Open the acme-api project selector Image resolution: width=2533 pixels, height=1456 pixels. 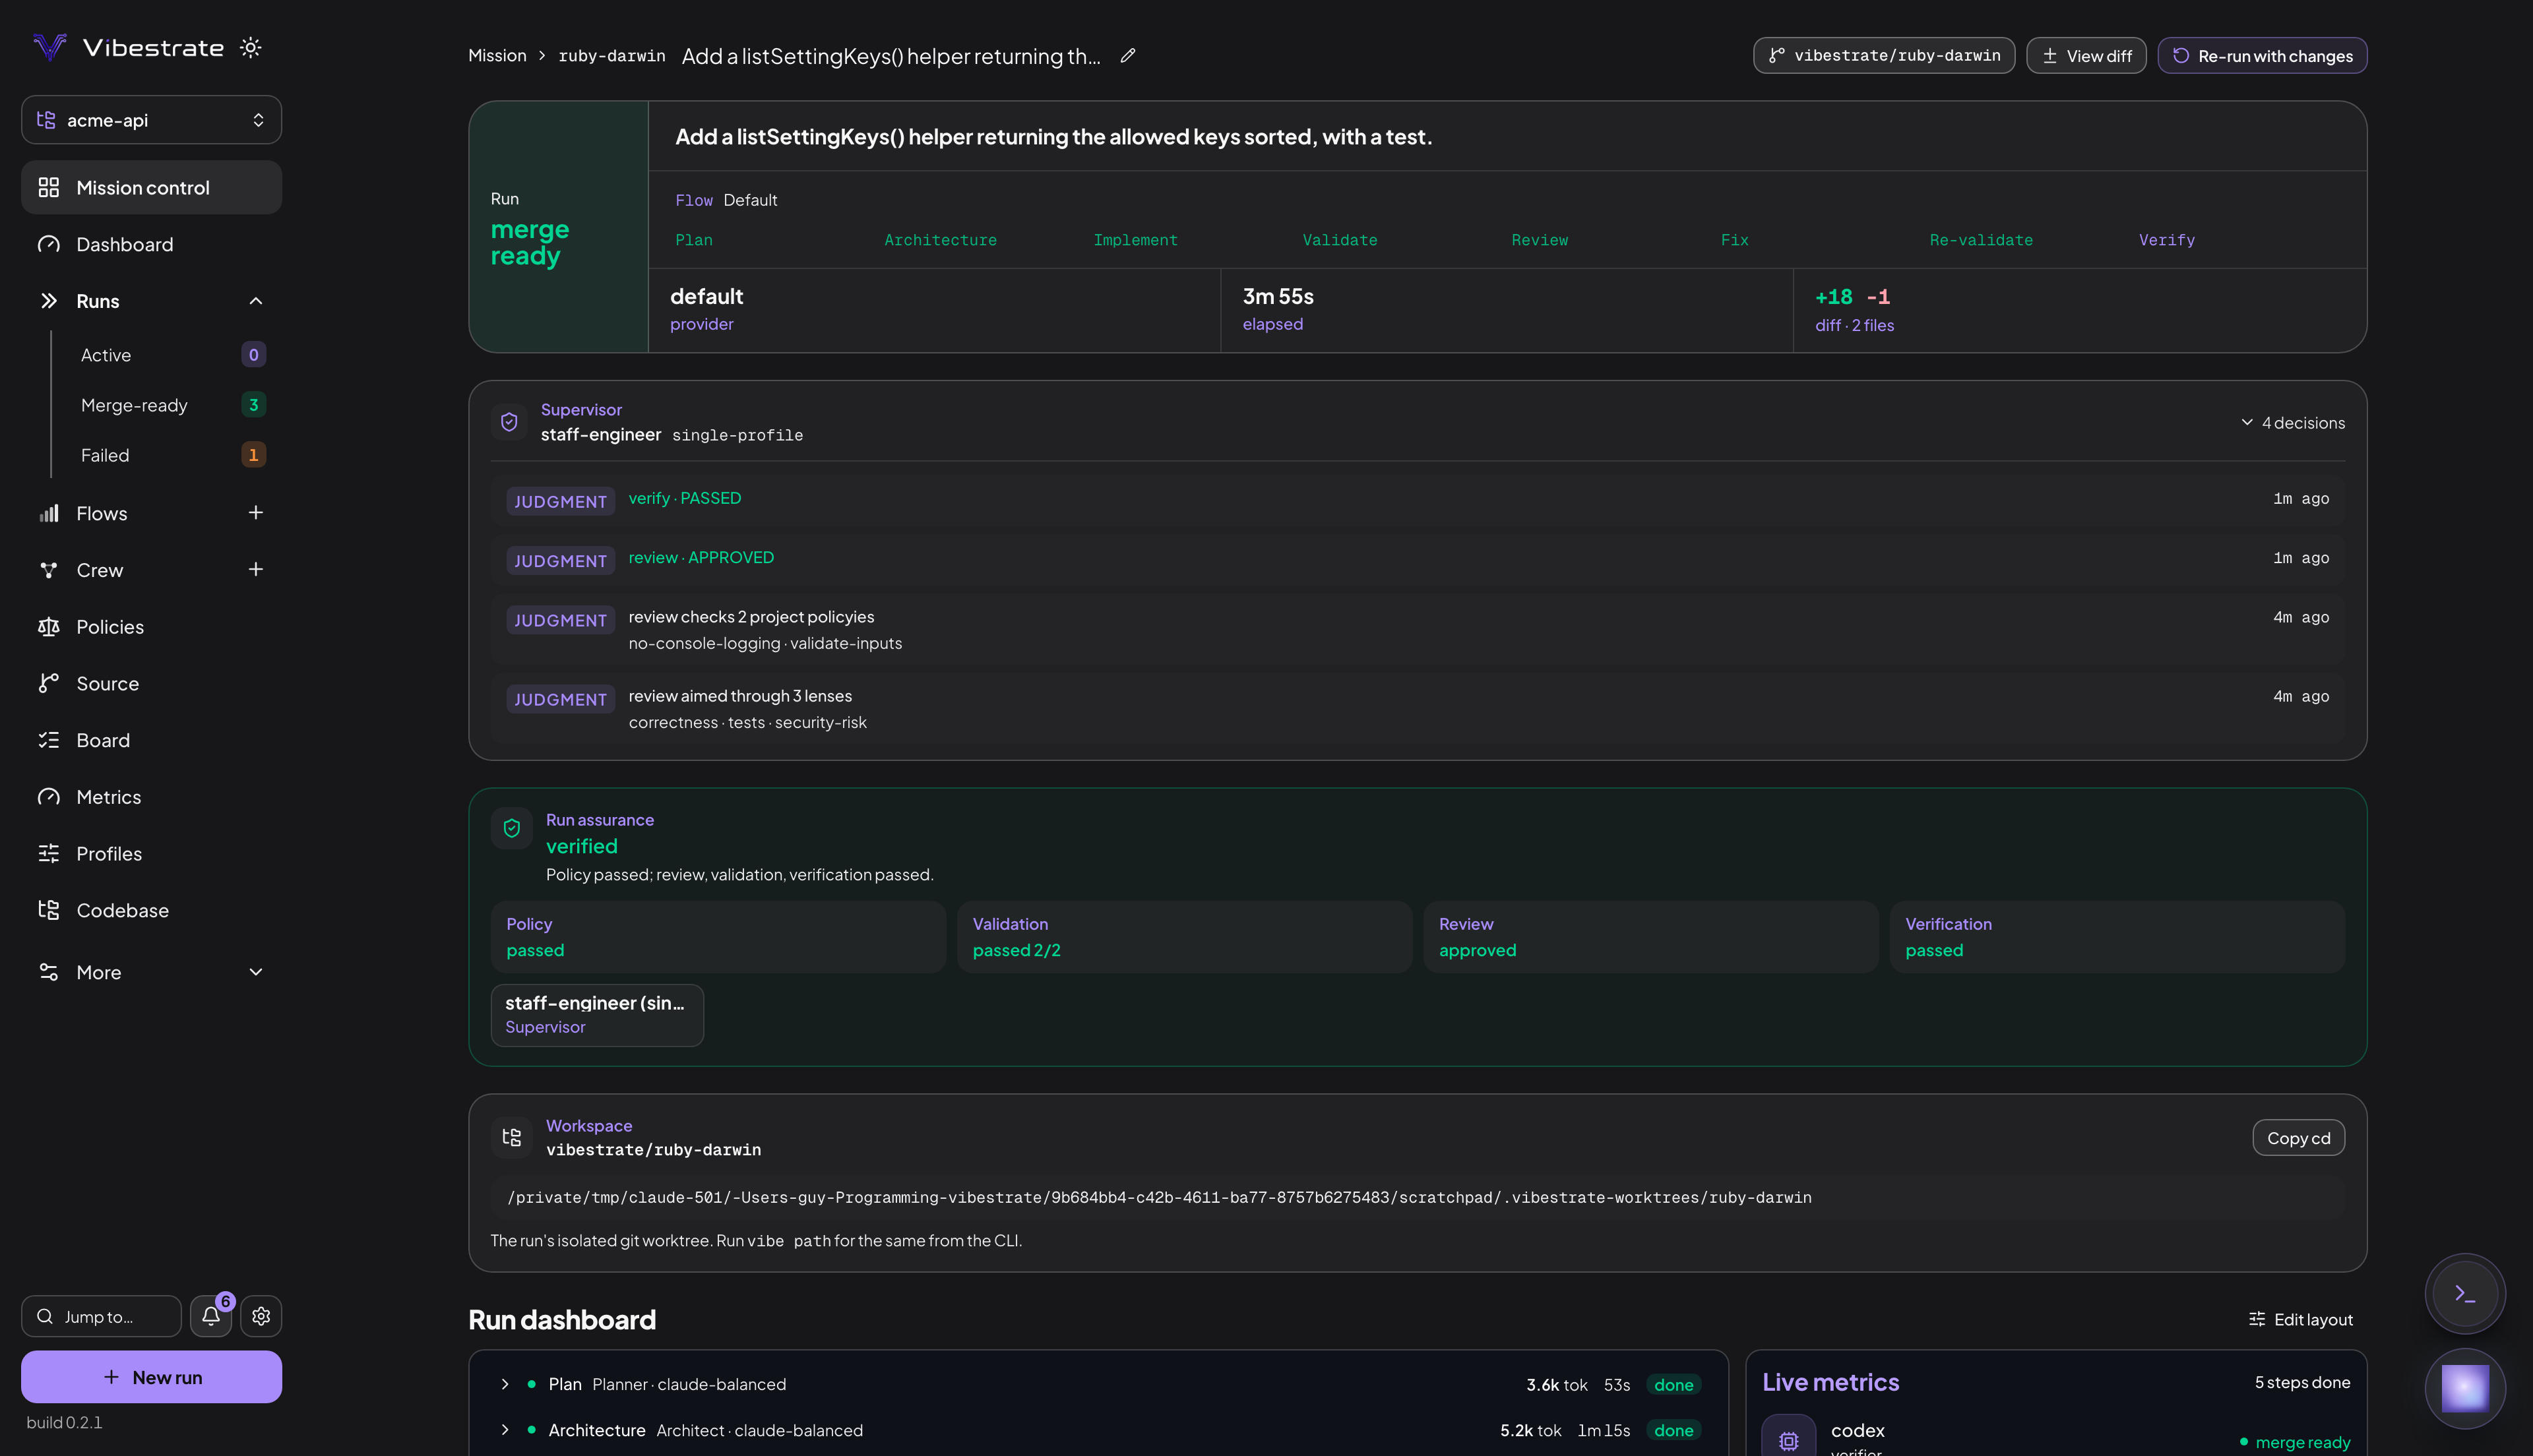tap(151, 120)
